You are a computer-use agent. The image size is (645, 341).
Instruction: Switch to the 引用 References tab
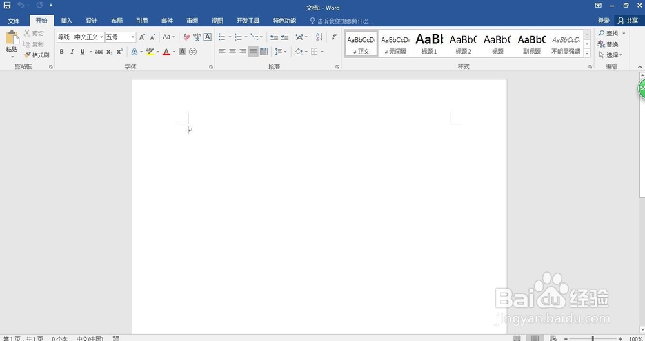pyautogui.click(x=142, y=21)
